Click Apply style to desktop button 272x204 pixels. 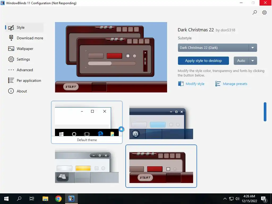[x=203, y=61]
